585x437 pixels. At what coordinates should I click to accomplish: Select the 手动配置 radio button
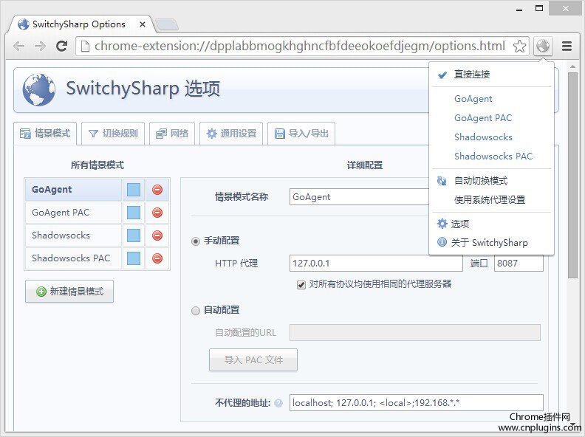[196, 241]
